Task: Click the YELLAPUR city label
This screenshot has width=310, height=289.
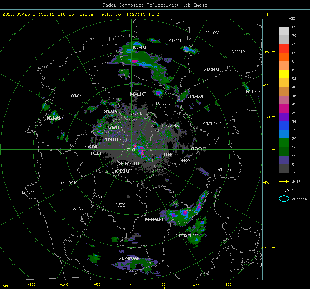Action: (x=69, y=183)
